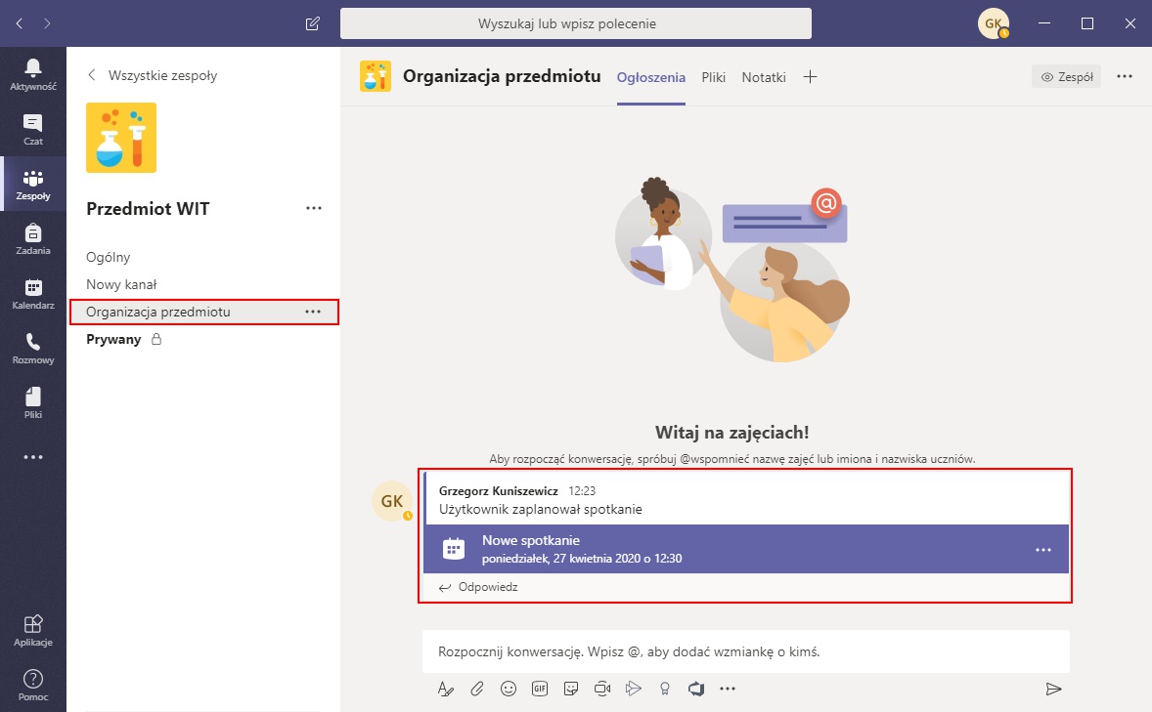Open Pomoc help menu
This screenshot has width=1152, height=712.
[33, 685]
